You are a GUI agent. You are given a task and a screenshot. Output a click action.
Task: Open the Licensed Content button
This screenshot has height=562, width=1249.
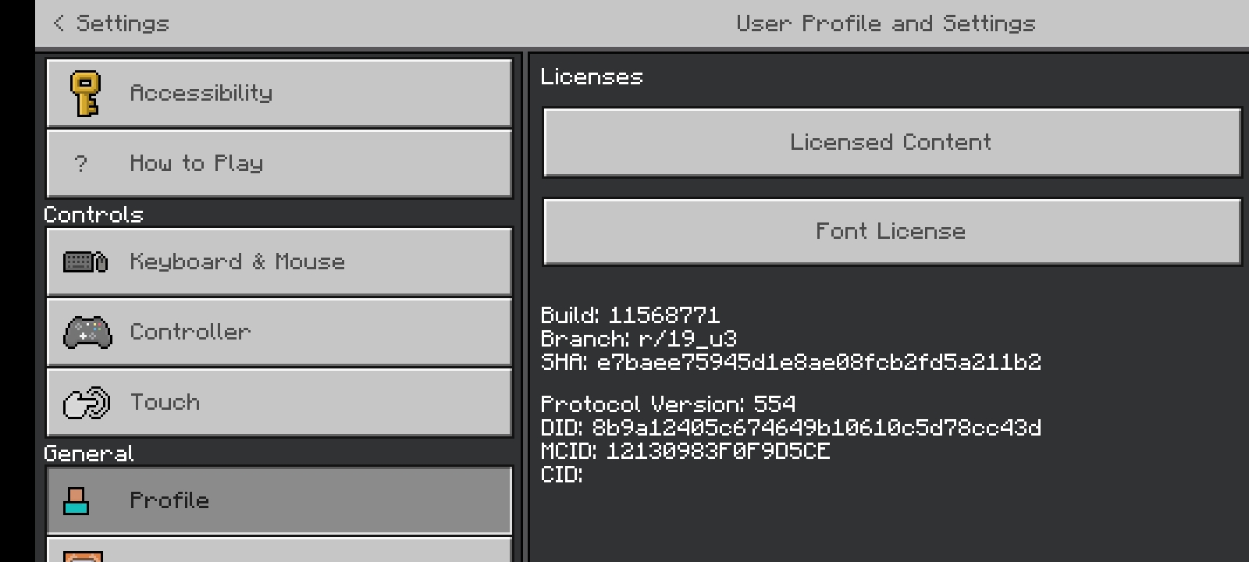(891, 142)
